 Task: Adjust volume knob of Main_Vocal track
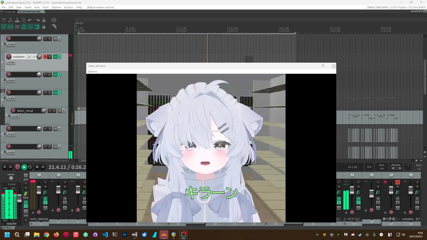coord(44,111)
